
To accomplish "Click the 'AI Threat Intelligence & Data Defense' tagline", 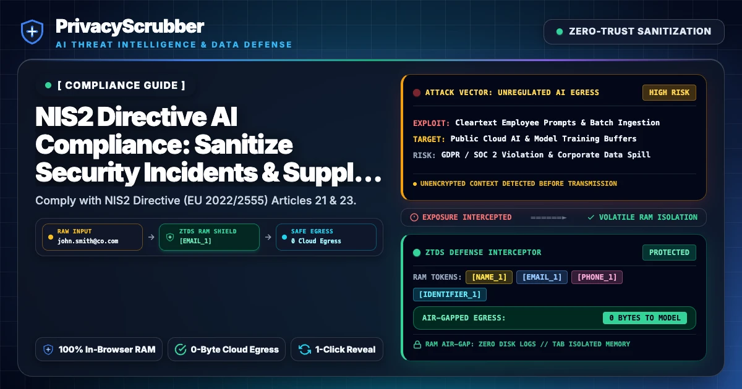I will (174, 45).
